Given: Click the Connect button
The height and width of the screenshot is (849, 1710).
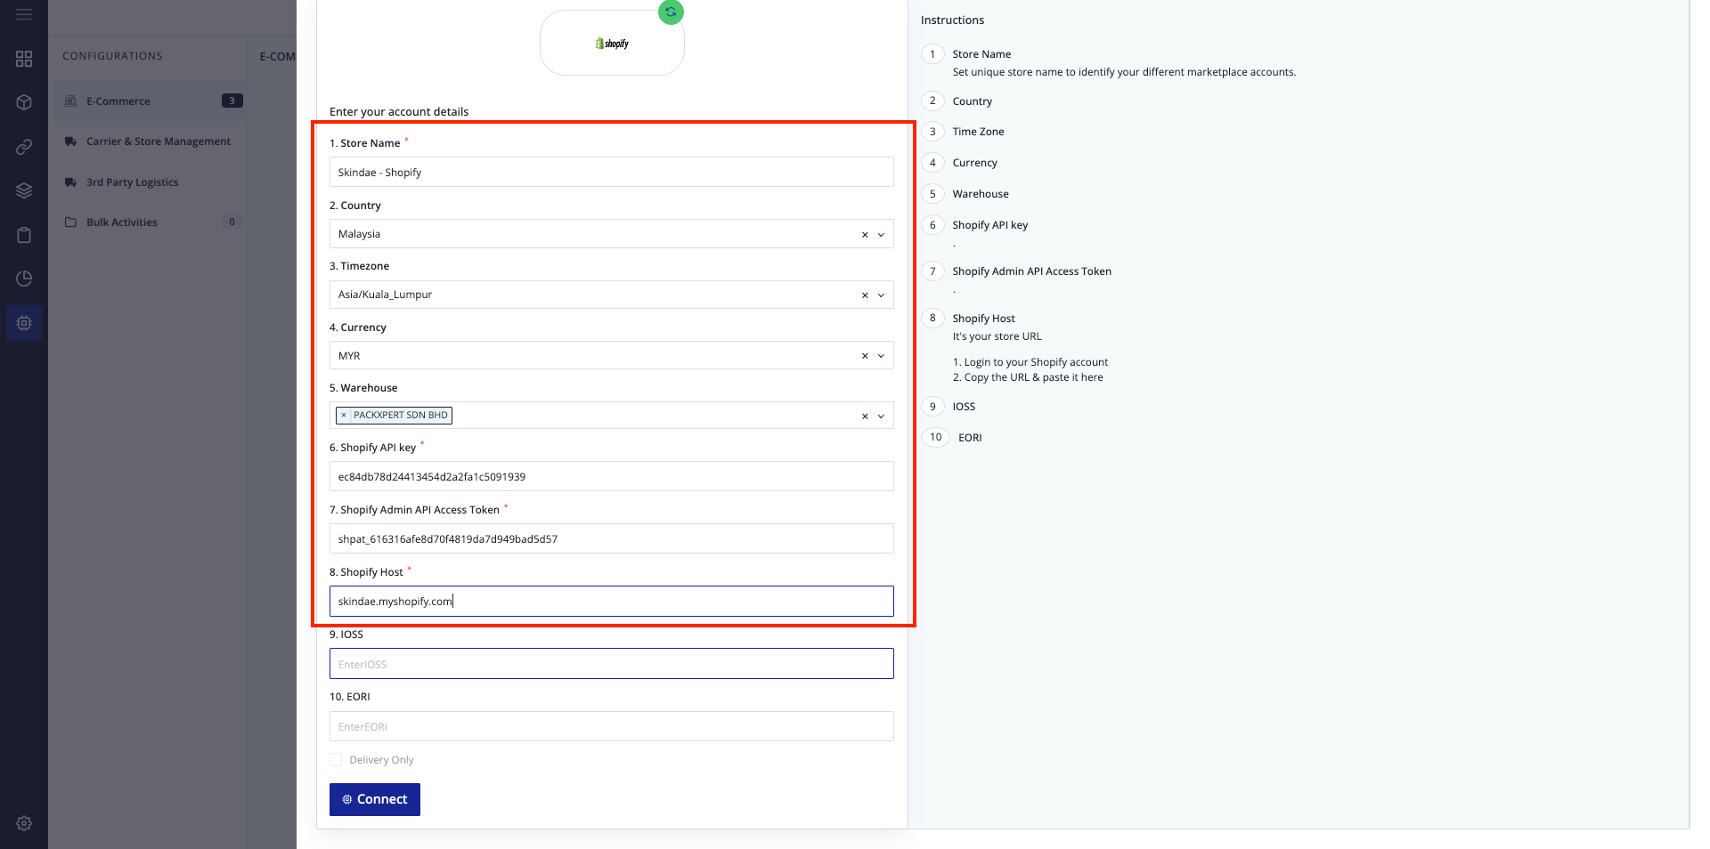Looking at the screenshot, I should (375, 799).
